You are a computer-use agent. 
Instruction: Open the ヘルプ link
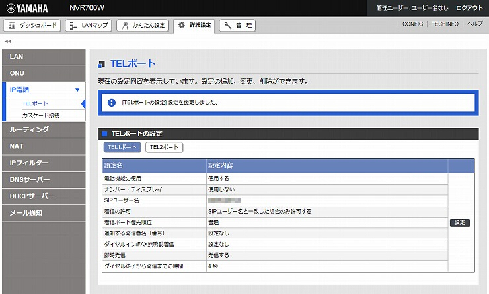(474, 24)
